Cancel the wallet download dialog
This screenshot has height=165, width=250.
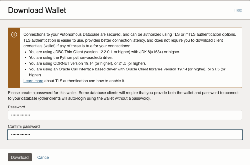[x=43, y=157]
